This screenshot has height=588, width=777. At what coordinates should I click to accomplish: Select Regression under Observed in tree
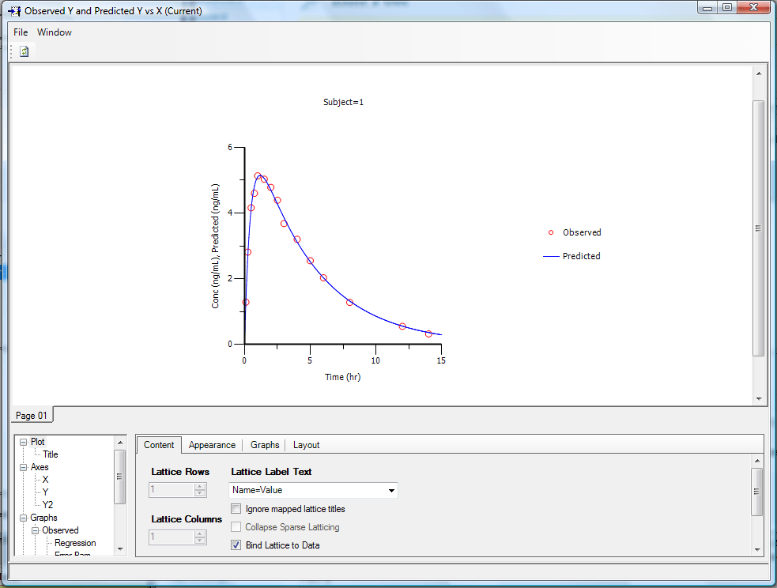click(x=75, y=543)
